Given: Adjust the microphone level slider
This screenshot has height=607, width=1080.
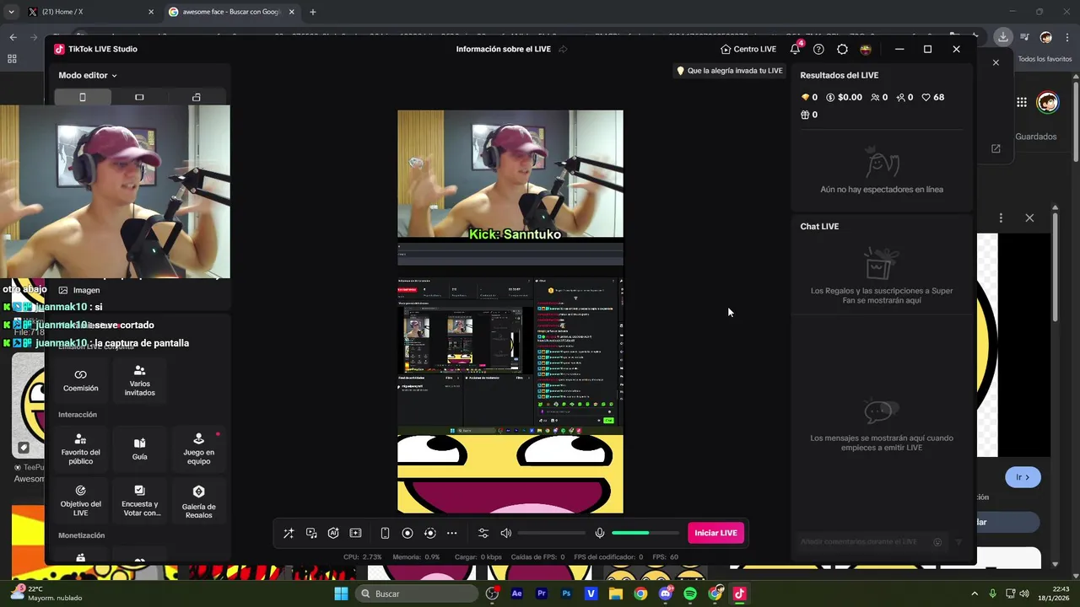Looking at the screenshot, I should (x=645, y=533).
